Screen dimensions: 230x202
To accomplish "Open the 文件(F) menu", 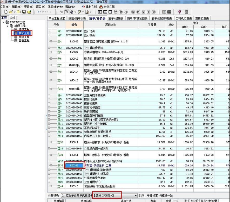I will pos(5,7).
